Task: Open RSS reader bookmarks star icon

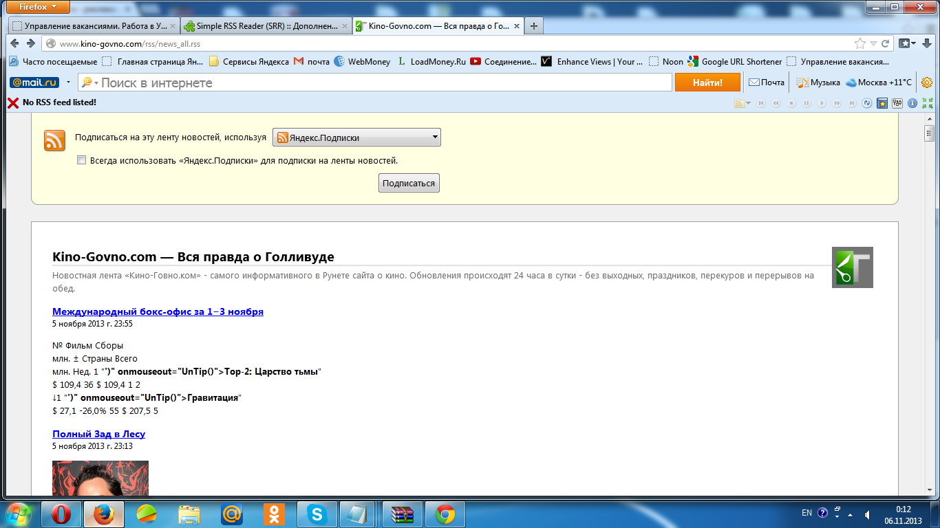Action: [882, 103]
